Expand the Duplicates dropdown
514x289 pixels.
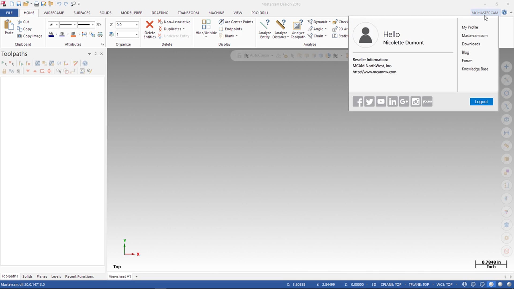(x=184, y=29)
